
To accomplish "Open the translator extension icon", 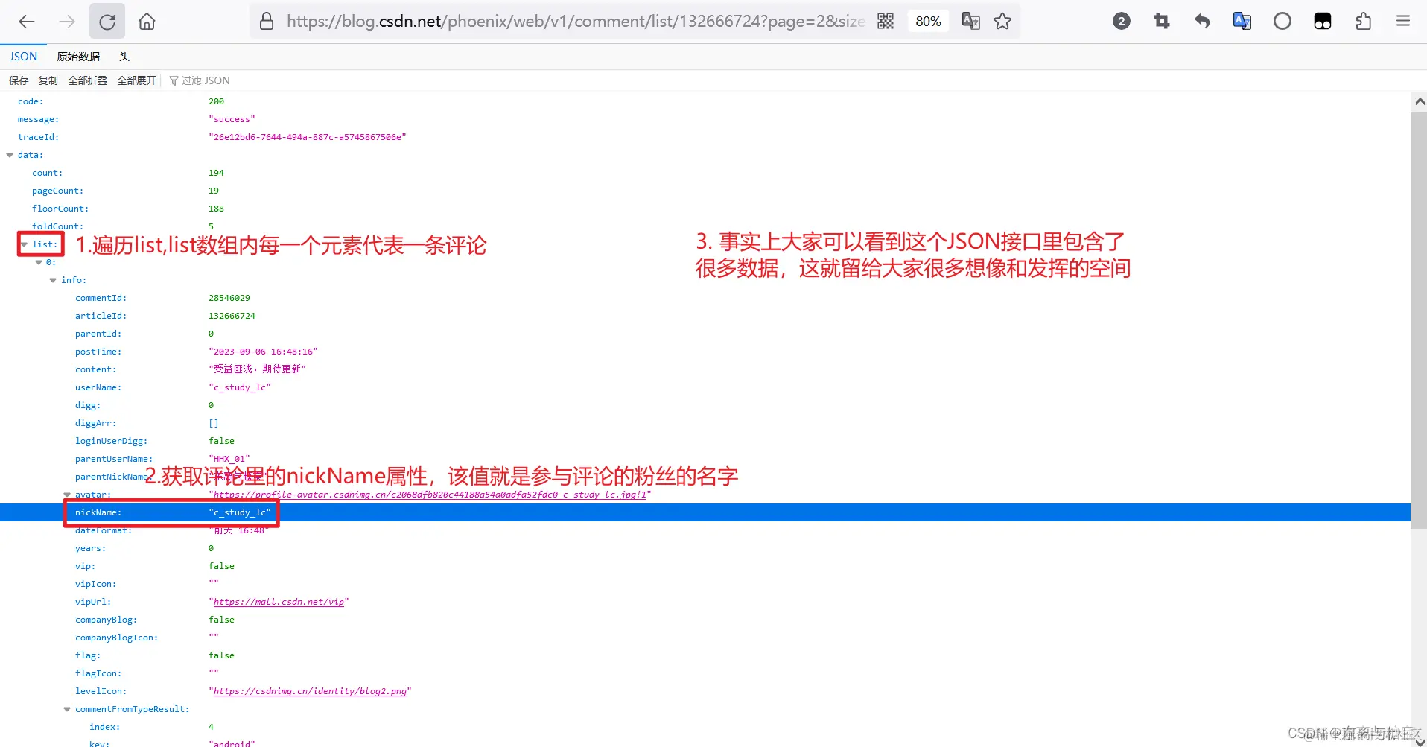I will point(1242,22).
